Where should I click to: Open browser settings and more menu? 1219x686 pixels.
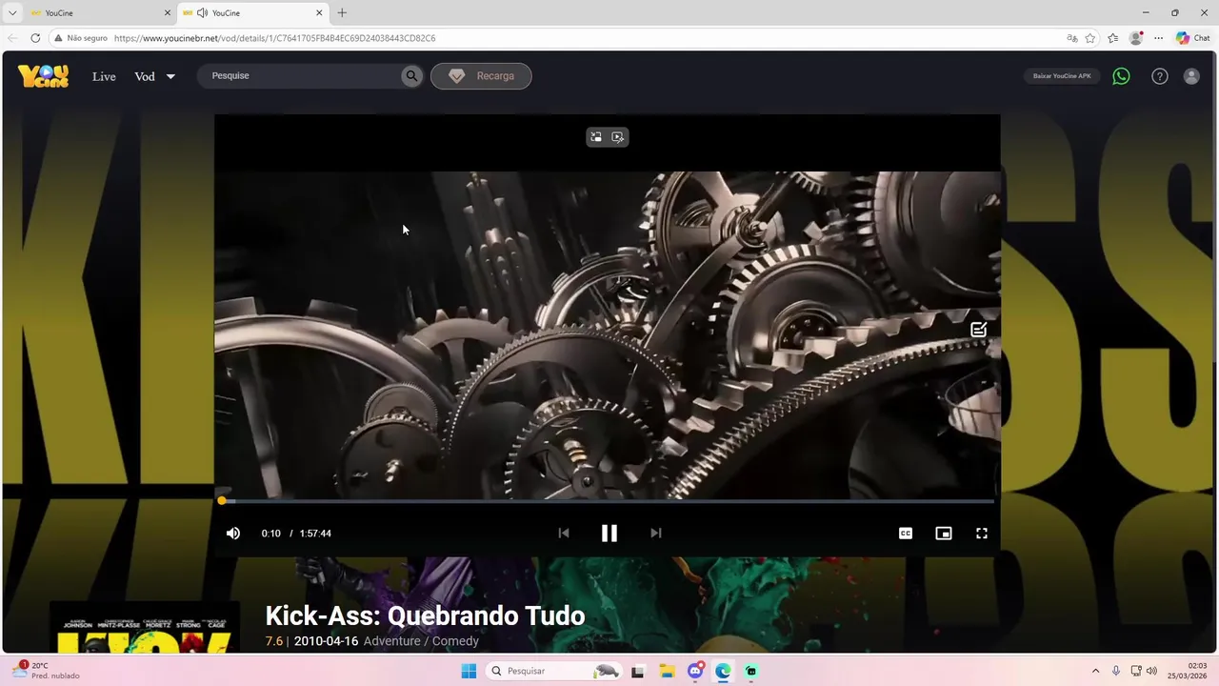coord(1158,38)
